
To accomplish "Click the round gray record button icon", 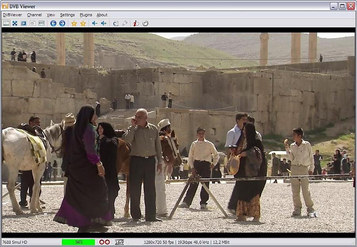I will point(146,23).
